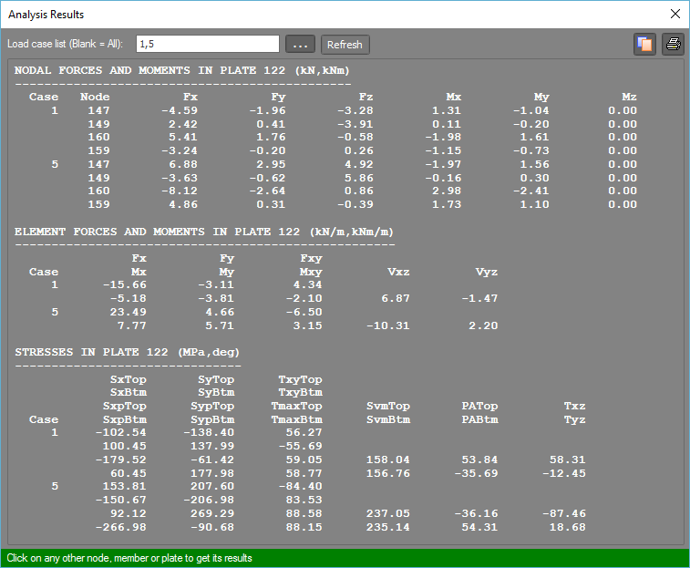
Task: Click the PABtm value -35.69
Action: pos(476,473)
